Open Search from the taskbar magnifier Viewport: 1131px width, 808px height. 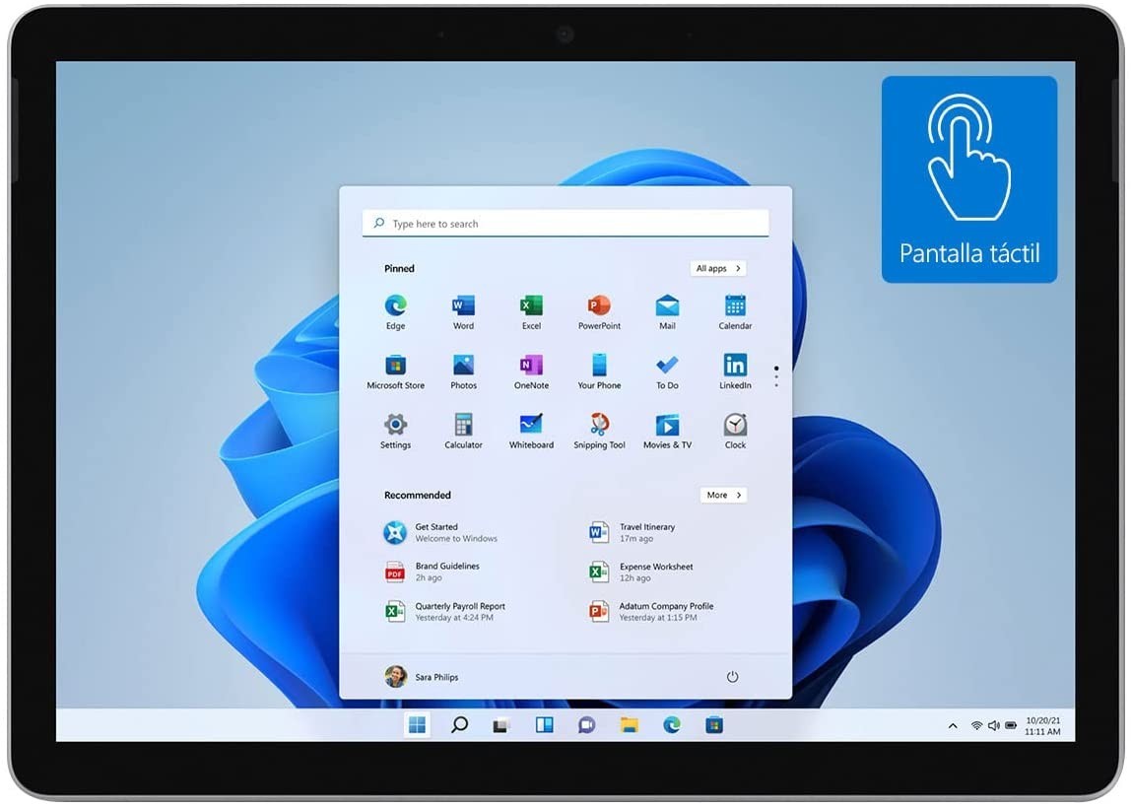(x=459, y=725)
